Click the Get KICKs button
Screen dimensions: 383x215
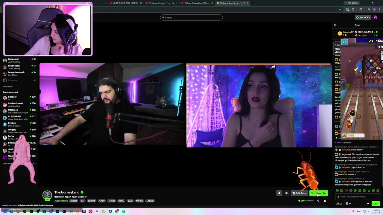click(x=363, y=17)
